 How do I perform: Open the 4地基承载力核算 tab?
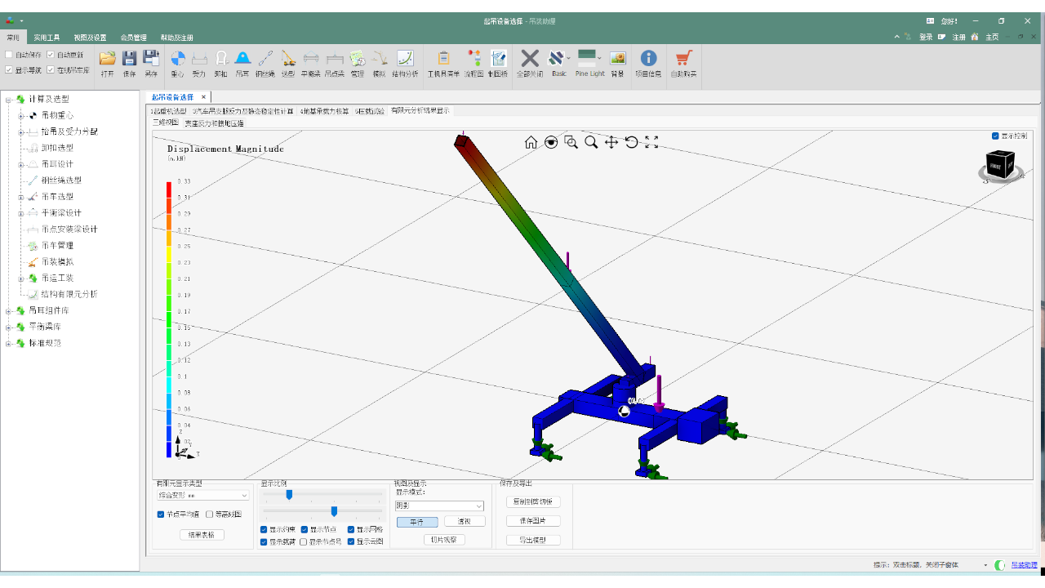[x=324, y=111]
